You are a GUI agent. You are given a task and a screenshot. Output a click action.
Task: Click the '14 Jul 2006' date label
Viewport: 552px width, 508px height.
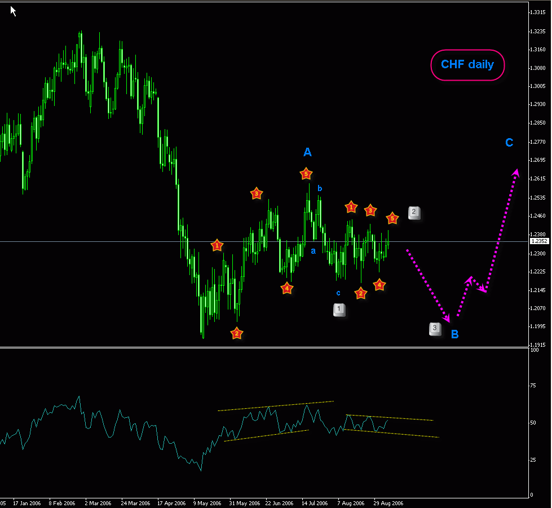[315, 503]
